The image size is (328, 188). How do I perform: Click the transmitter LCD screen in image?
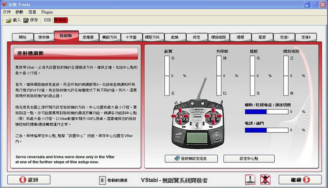[197, 138]
